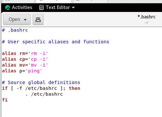Viewport: 162px width, 117px height.
Task: Place cursor on alias rm line
Action: (x=25, y=53)
